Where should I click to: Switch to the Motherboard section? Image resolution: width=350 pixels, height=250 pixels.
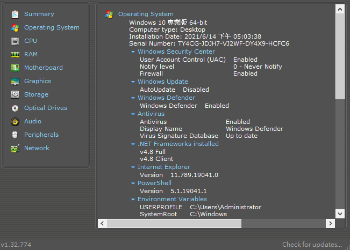(x=44, y=68)
